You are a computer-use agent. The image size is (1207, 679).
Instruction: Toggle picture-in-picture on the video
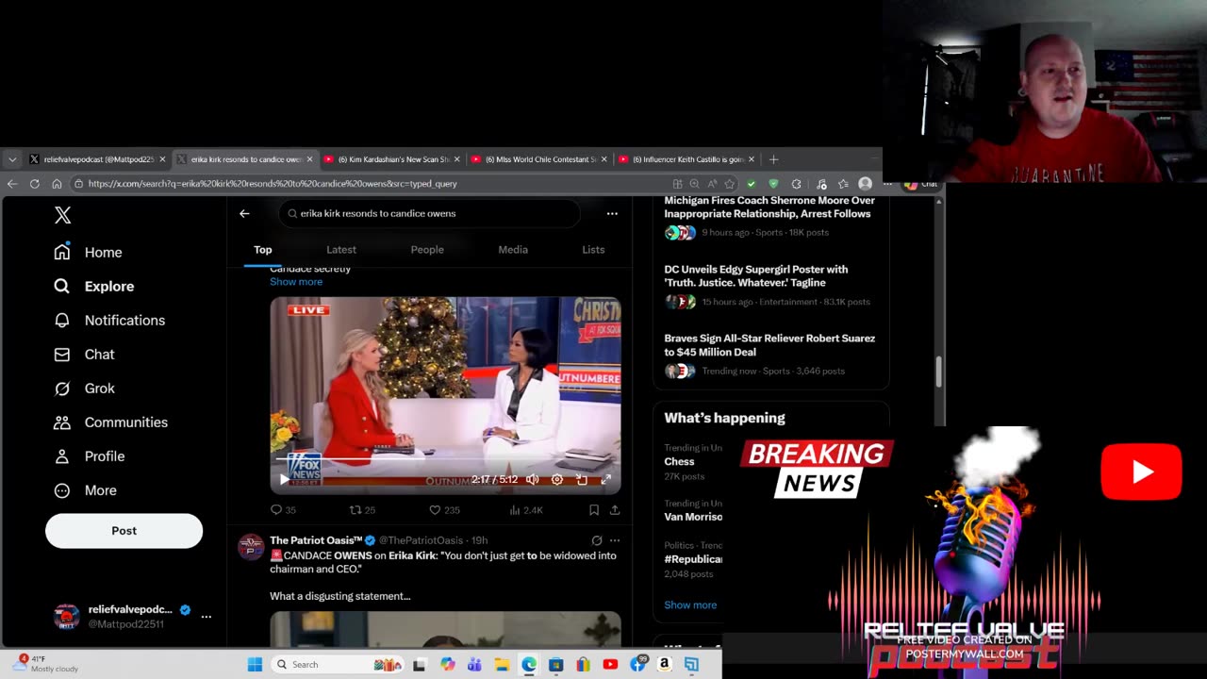tap(582, 479)
